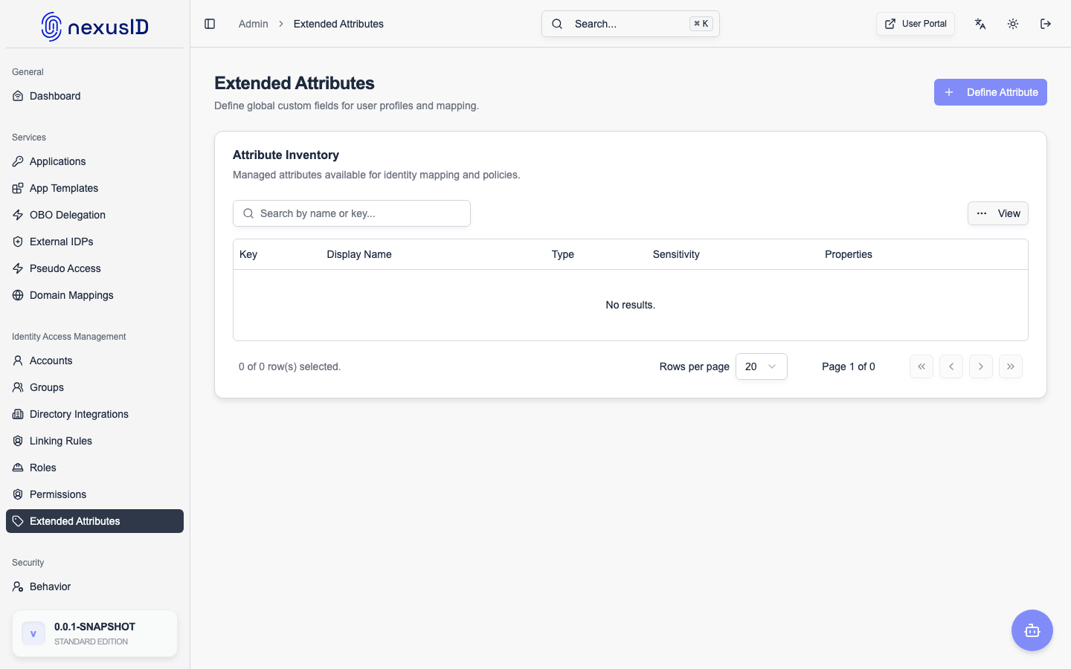Click the Type column header

point(563,254)
